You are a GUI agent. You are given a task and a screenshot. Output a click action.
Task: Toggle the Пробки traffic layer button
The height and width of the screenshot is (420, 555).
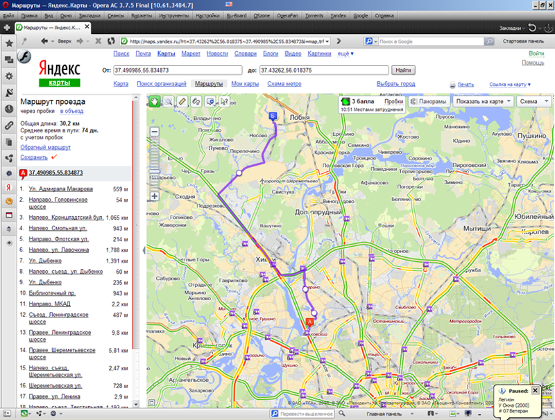(x=393, y=101)
